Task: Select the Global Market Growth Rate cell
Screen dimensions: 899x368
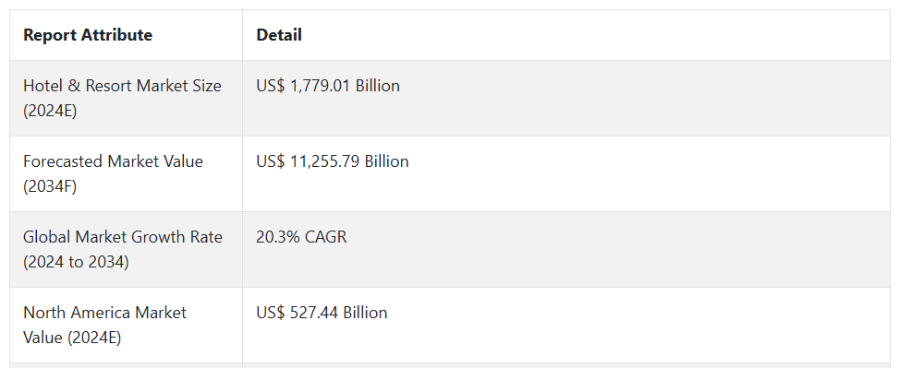Action: tap(127, 249)
